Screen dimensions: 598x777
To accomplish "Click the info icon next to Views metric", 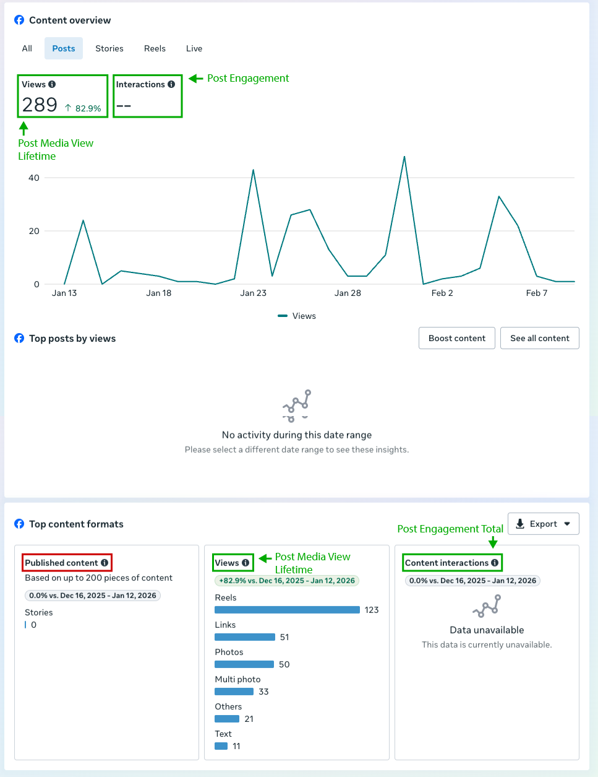I will (52, 84).
